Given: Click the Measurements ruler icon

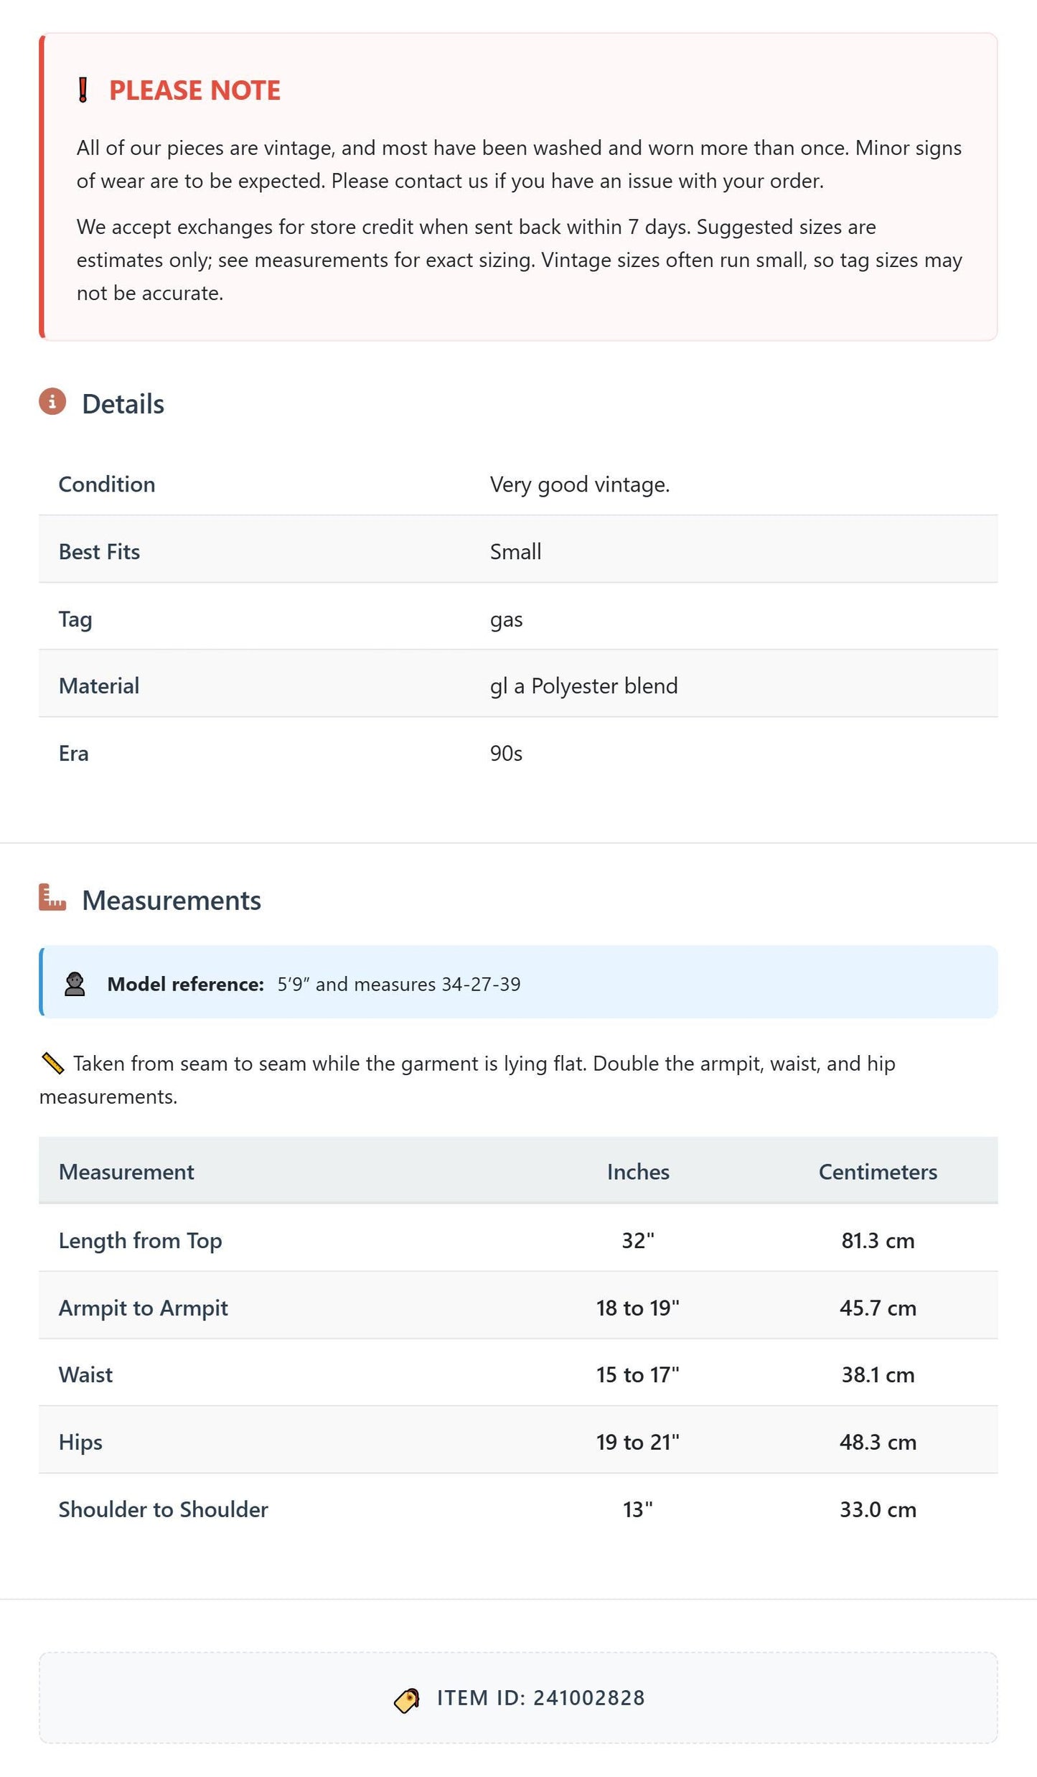Looking at the screenshot, I should (52, 898).
